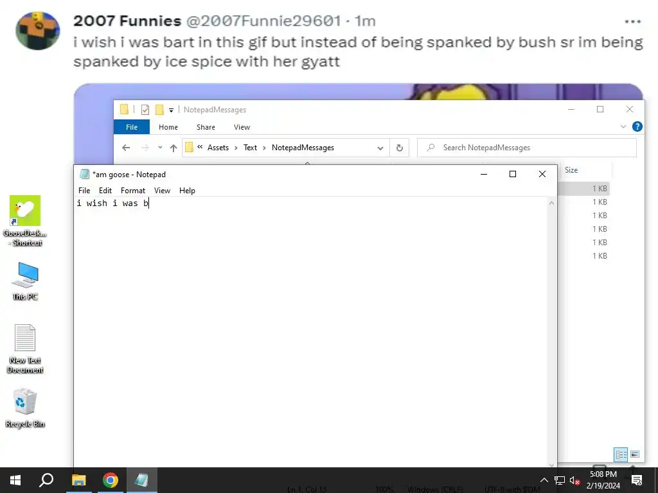The width and height of the screenshot is (658, 493).
Task: Open the Explorer File tab
Action: (131, 127)
